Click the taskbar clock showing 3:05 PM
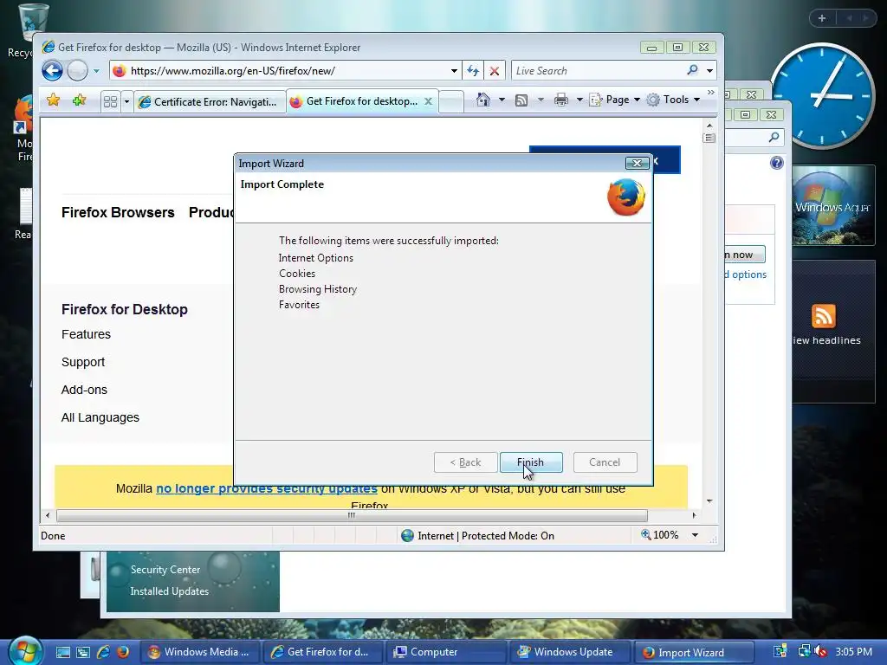This screenshot has width=887, height=665. point(853,652)
